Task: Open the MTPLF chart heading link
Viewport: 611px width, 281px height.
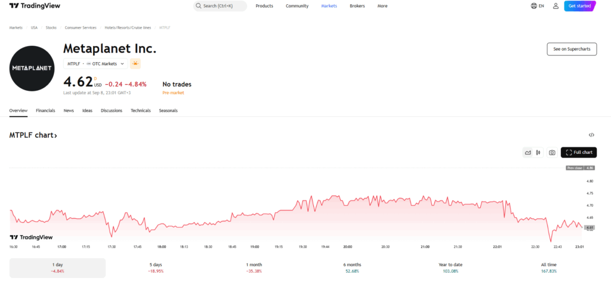Action: point(33,135)
